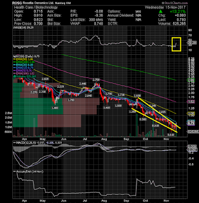Select the EMA(200) green legend entry
Screen dimensions: 199x203
(x=24, y=62)
